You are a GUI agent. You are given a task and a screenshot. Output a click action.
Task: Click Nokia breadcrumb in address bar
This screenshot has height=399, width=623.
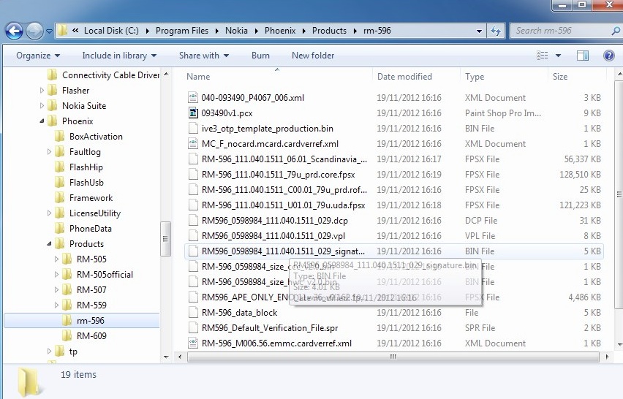tap(236, 31)
